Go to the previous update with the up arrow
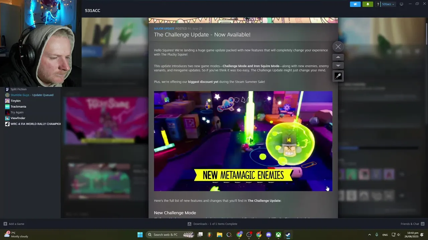The image size is (428, 240). pyautogui.click(x=338, y=57)
